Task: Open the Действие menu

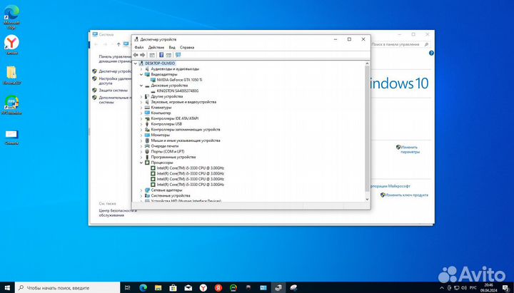Action: (x=156, y=48)
